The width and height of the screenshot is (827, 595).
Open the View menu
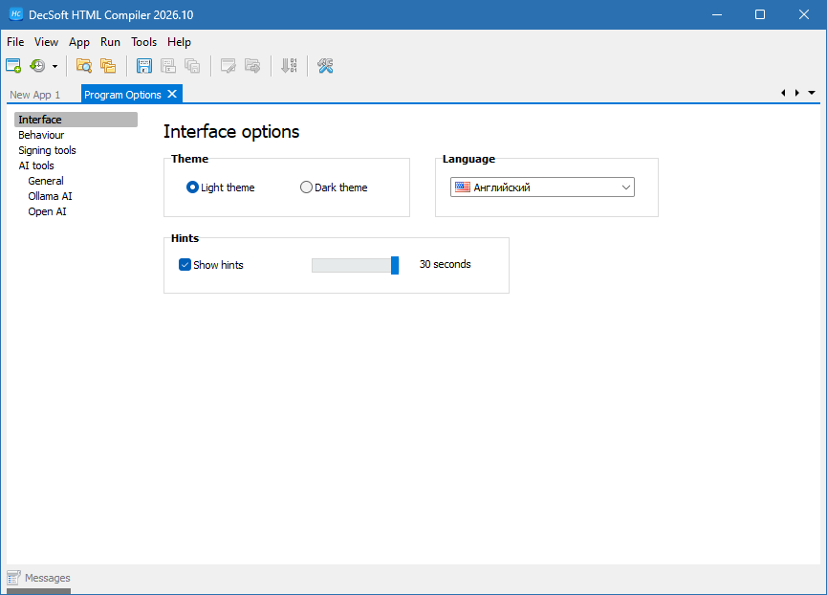[47, 42]
